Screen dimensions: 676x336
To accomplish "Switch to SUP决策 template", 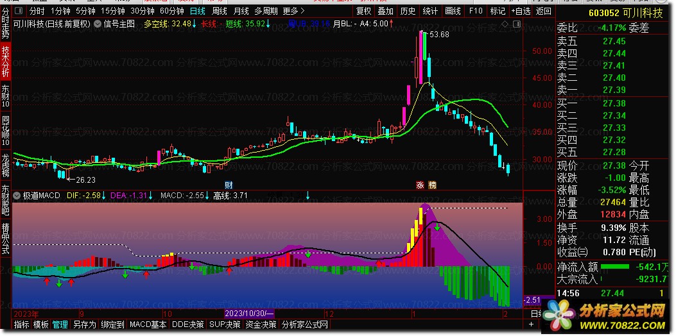I will click(225, 324).
